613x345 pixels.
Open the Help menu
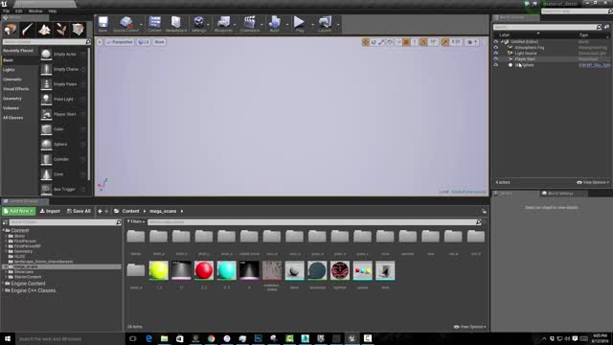point(53,11)
